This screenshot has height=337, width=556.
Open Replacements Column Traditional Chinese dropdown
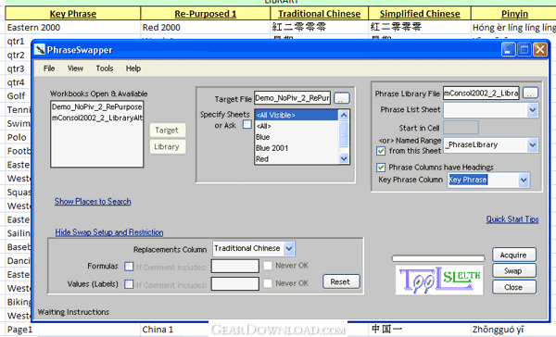289,248
